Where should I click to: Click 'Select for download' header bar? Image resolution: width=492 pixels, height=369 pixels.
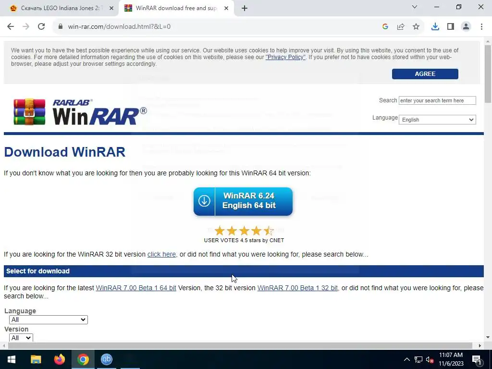tap(244, 271)
